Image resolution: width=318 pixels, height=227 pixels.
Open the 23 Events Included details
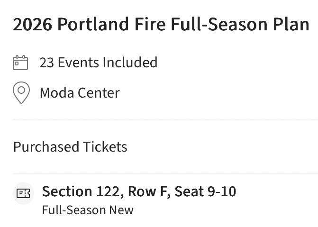pos(98,63)
